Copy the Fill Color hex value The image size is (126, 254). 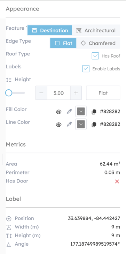tap(94, 112)
